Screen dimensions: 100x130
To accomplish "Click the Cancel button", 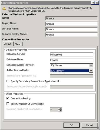I will [89, 125].
